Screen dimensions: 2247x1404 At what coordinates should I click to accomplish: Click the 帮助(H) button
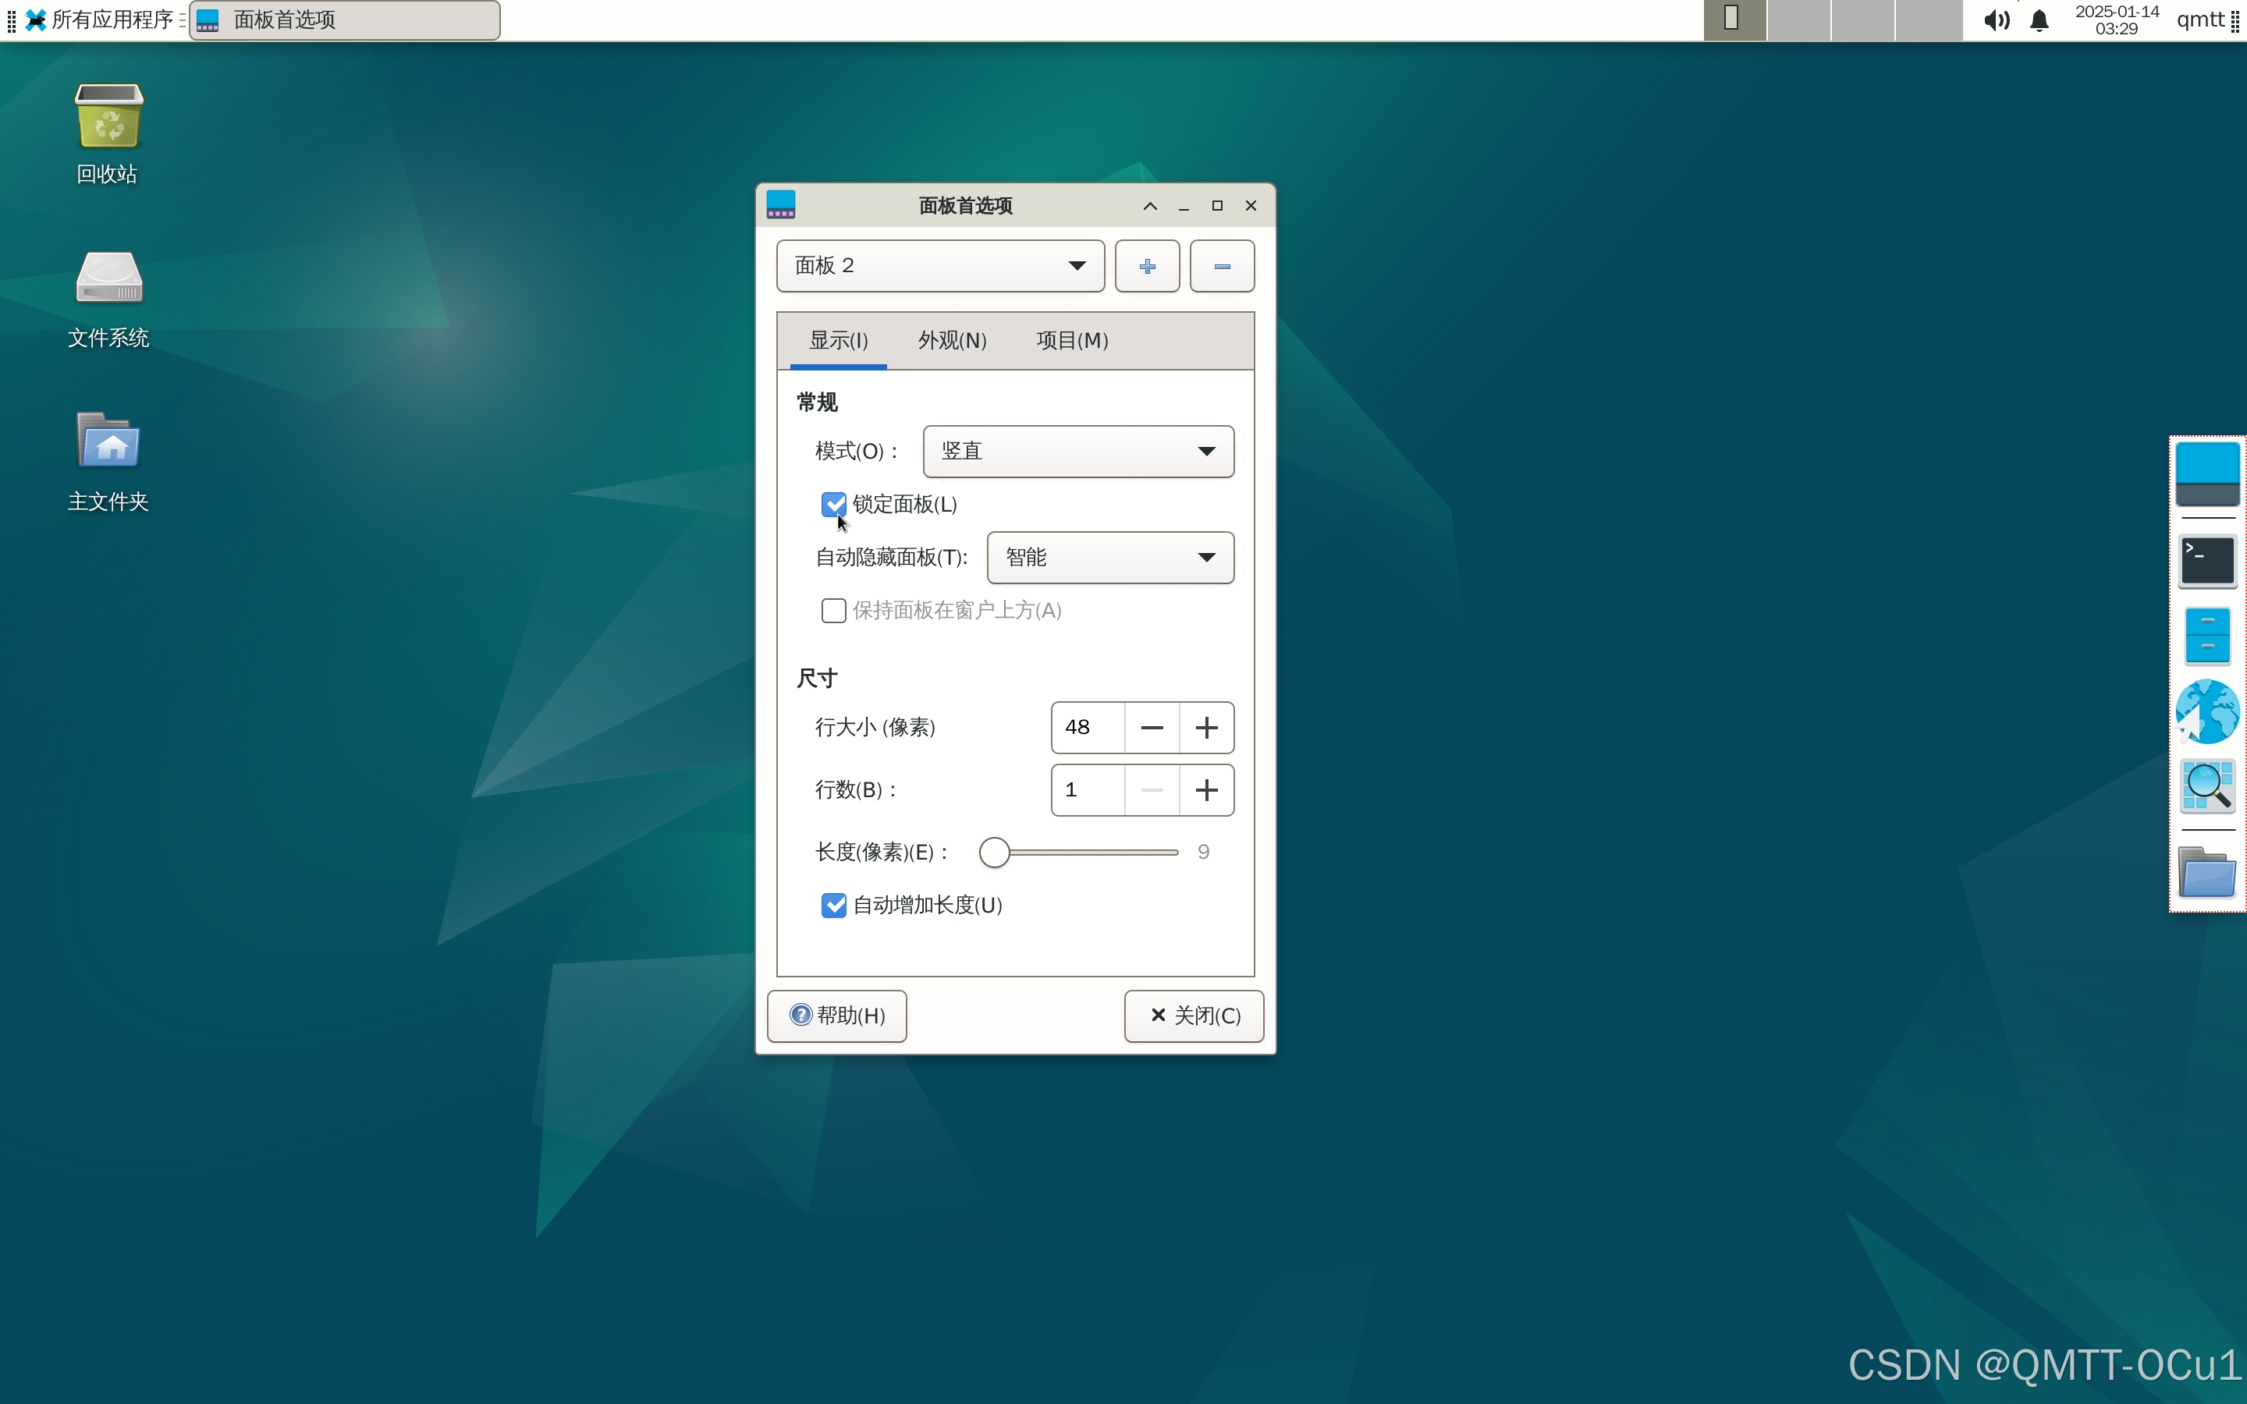(836, 1016)
